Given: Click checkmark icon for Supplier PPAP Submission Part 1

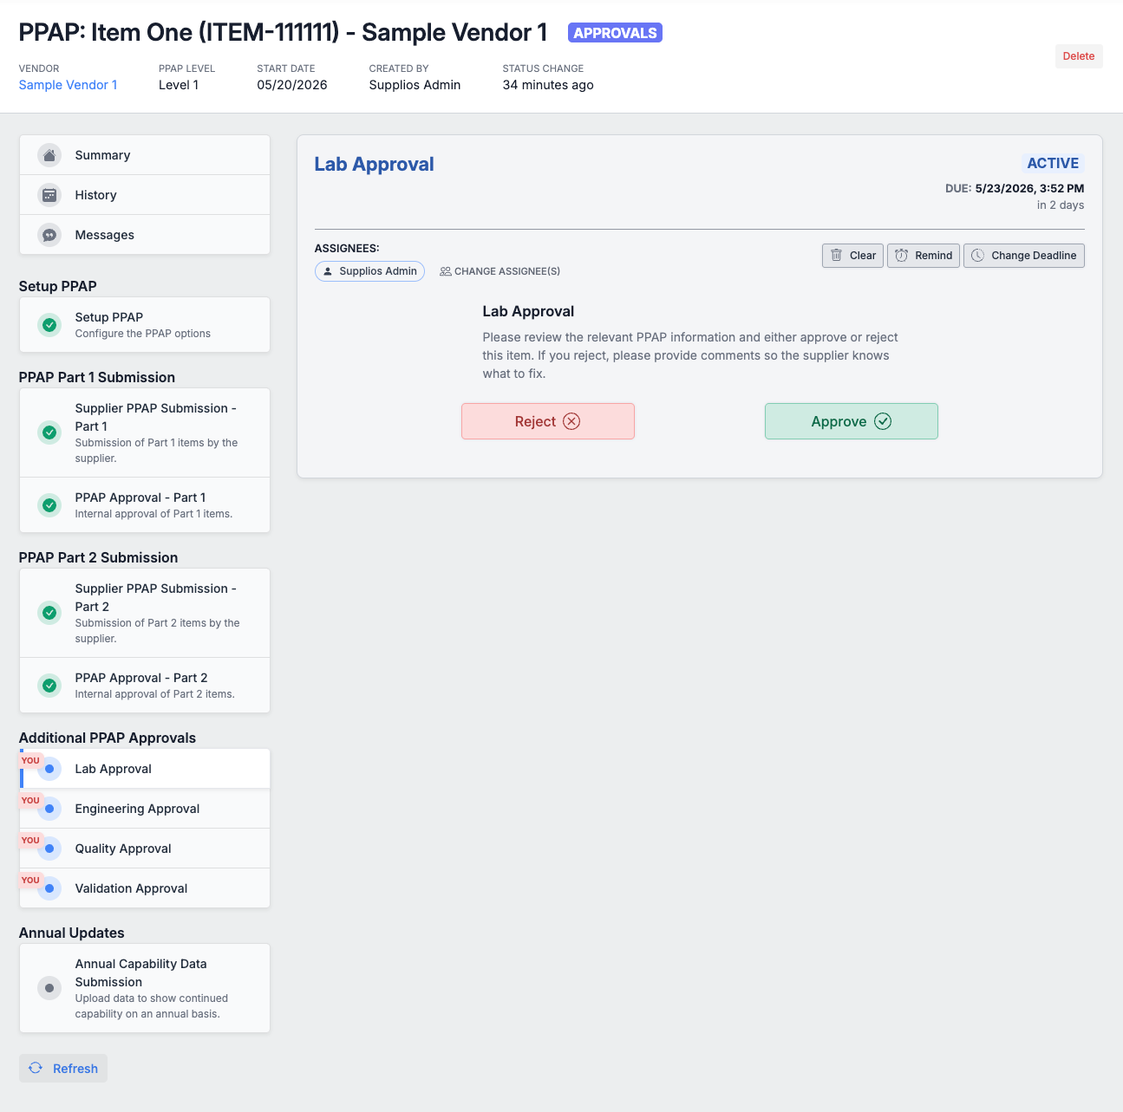Looking at the screenshot, I should pos(49,432).
